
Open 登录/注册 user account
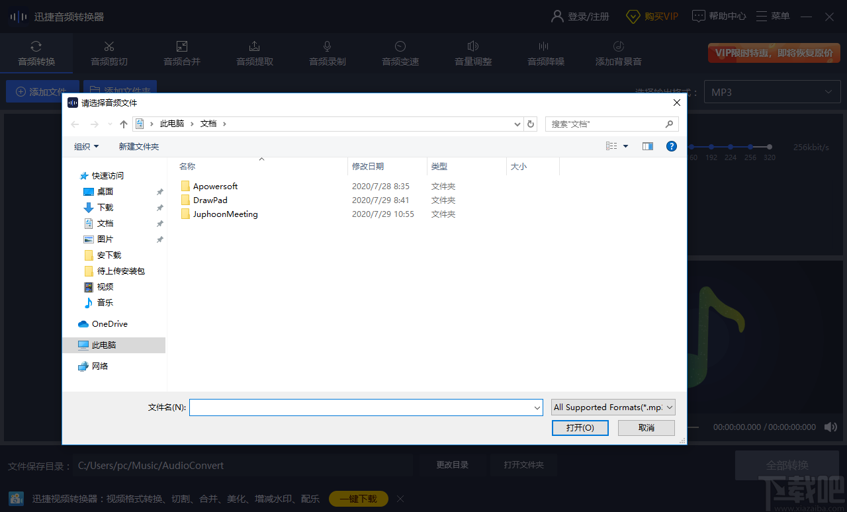[x=580, y=17]
